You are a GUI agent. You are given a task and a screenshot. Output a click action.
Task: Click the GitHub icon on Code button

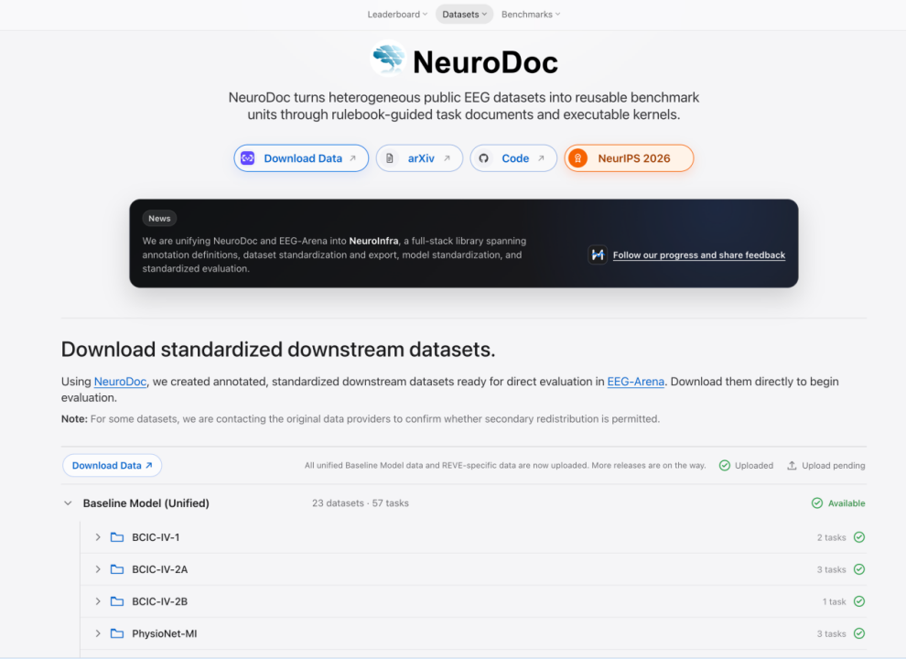click(x=483, y=158)
